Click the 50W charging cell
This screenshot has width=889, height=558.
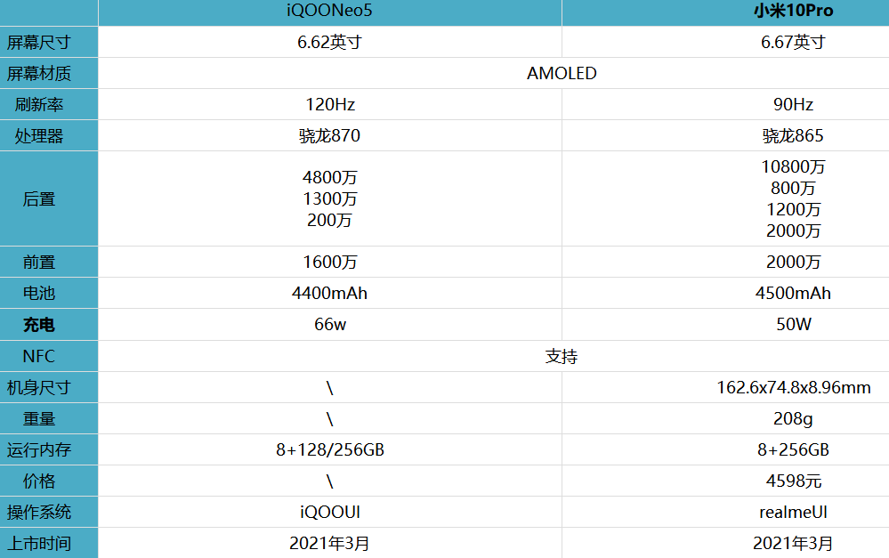pos(793,324)
